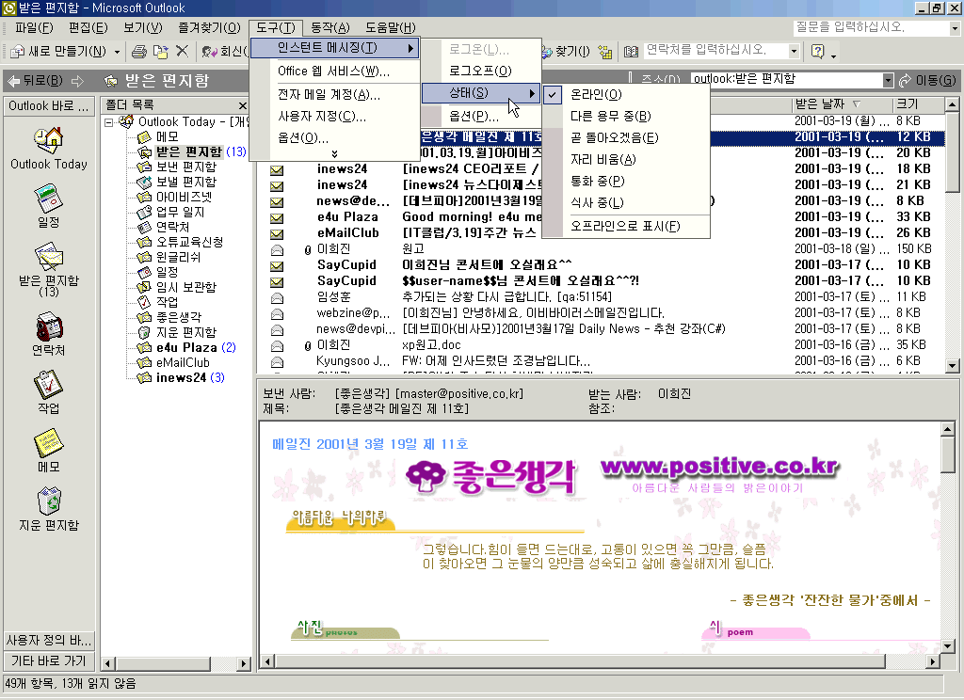964x700 pixels.
Task: Click the www.positive.co.kr link
Action: tap(718, 467)
